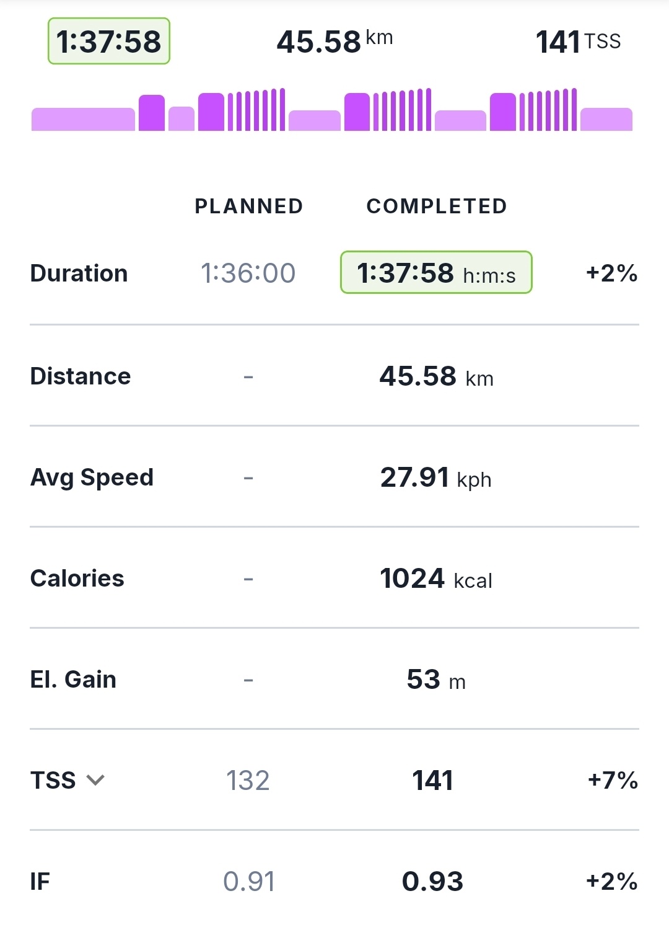Image resolution: width=669 pixels, height=927 pixels.
Task: Tap the highlighted duration at the top
Action: 109,42
